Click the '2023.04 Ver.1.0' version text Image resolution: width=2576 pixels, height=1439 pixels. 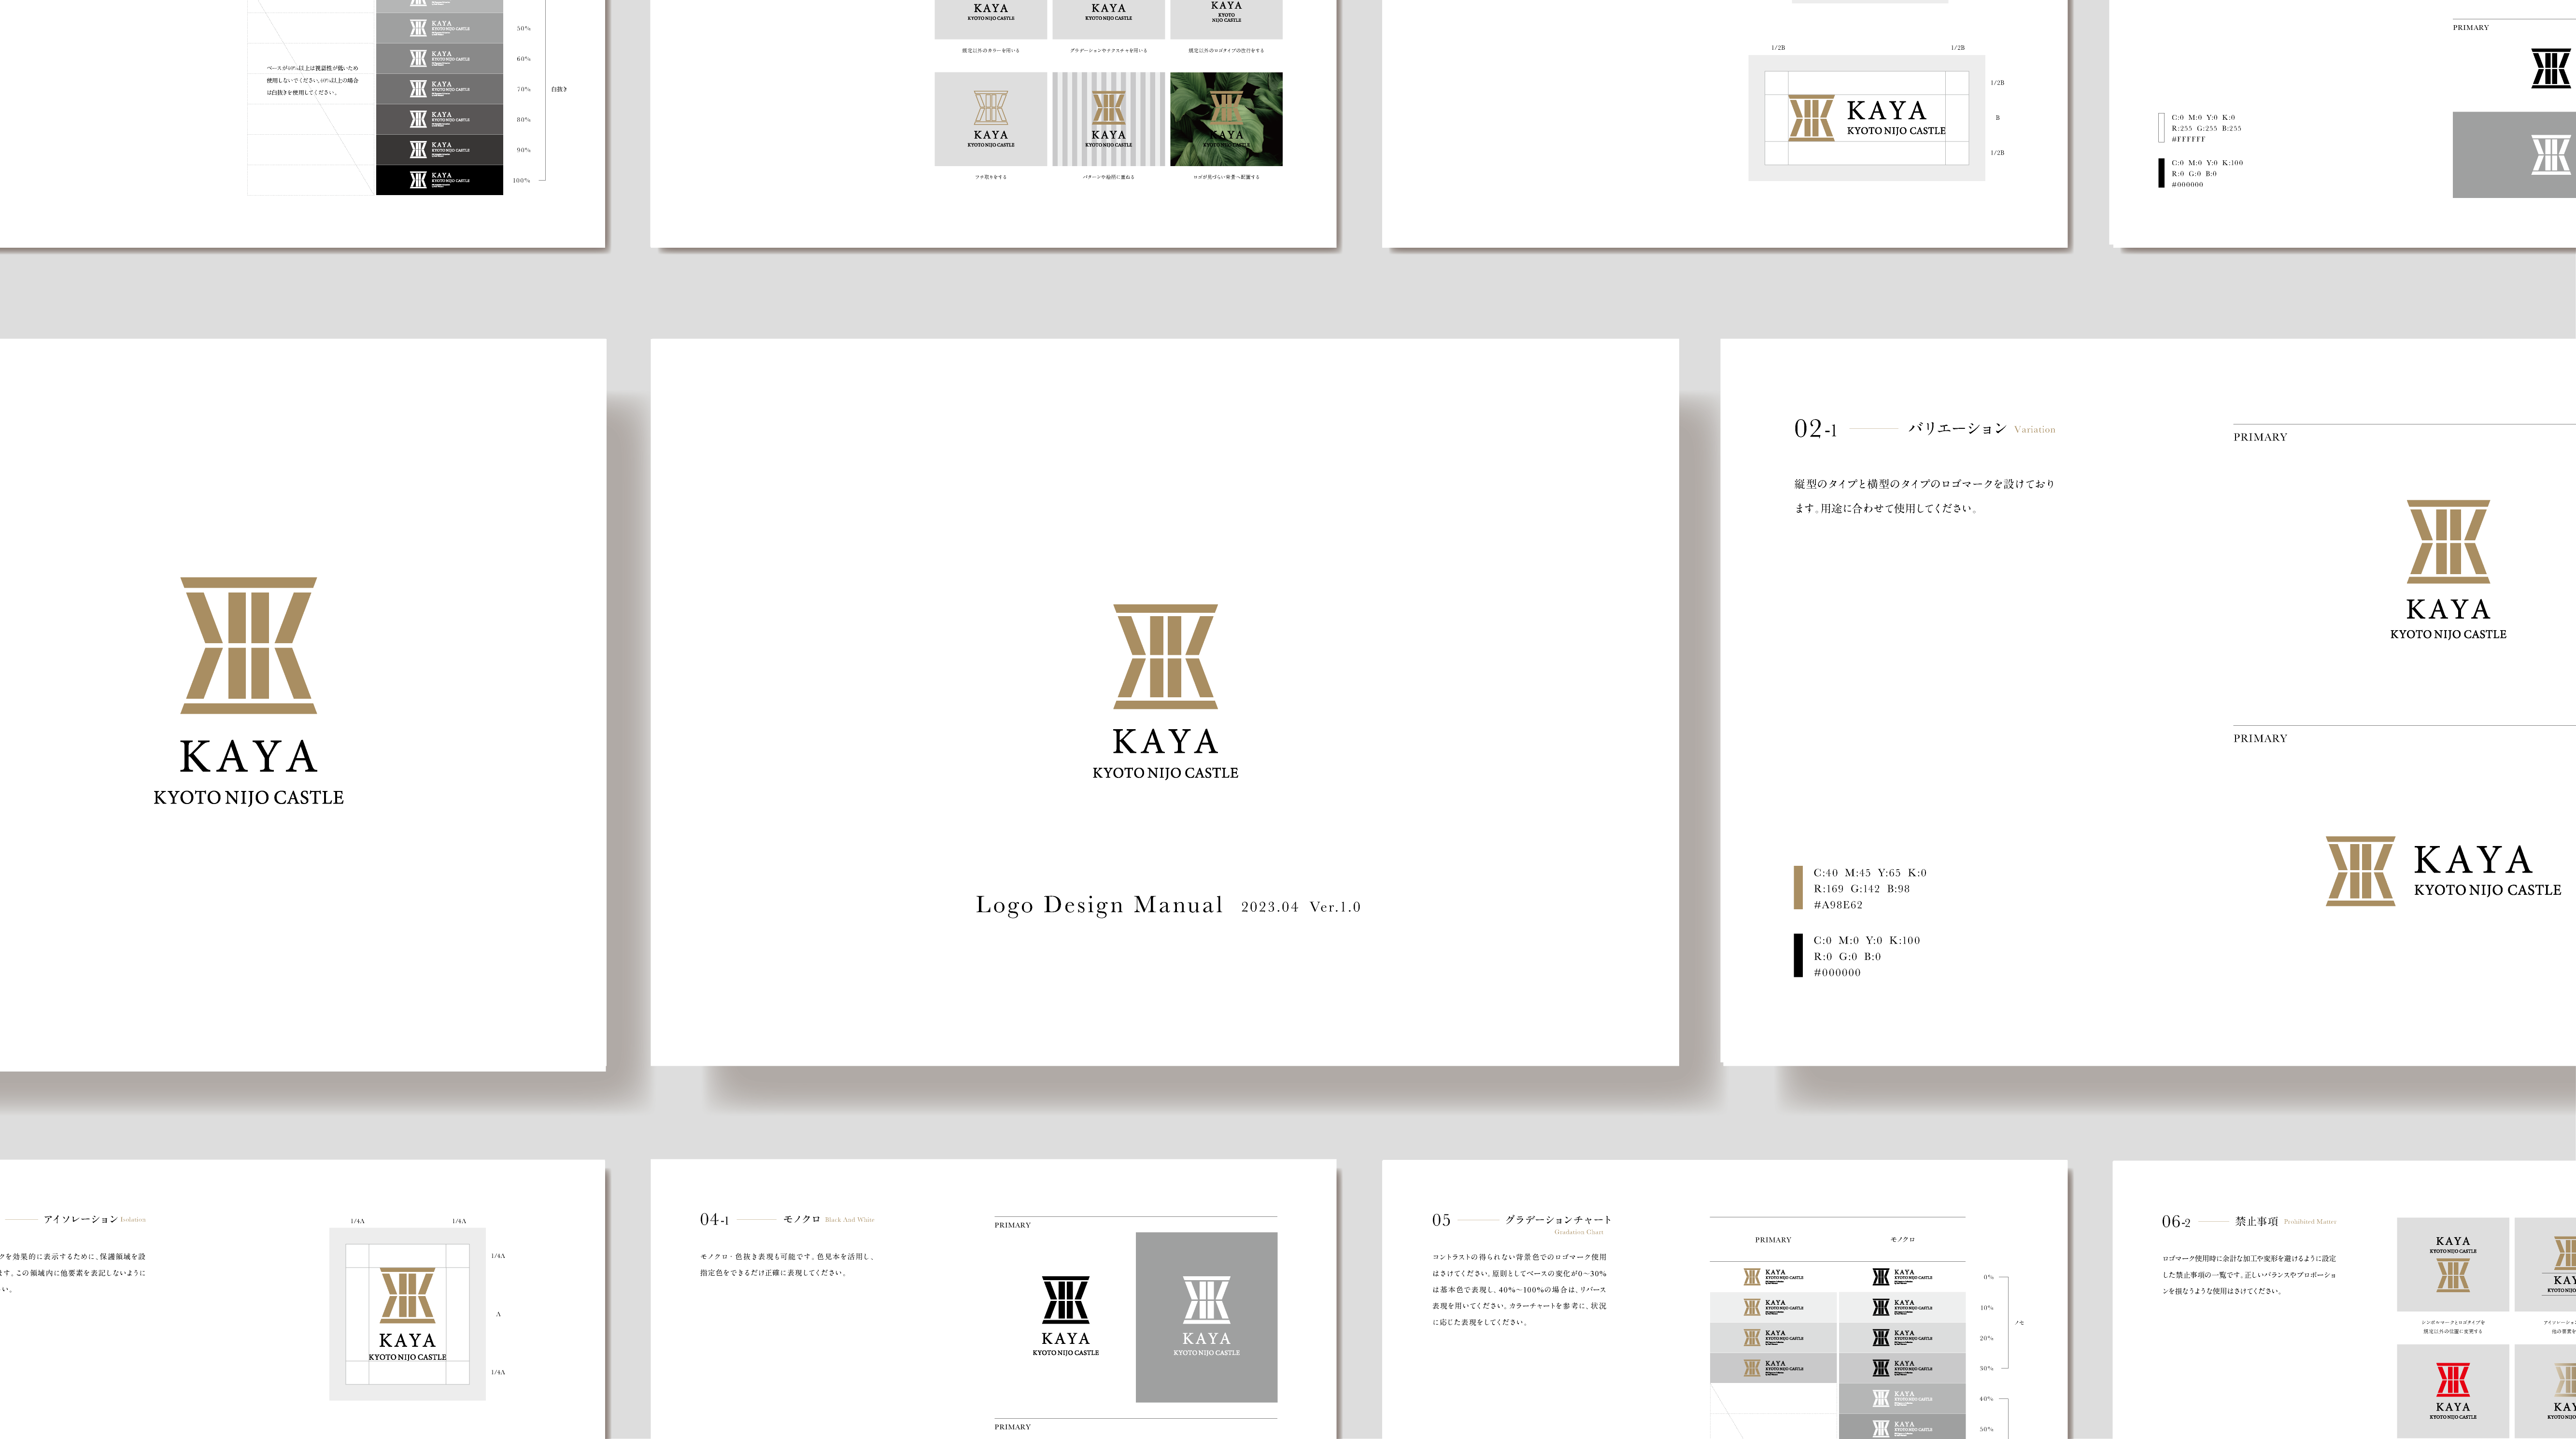tap(1300, 907)
